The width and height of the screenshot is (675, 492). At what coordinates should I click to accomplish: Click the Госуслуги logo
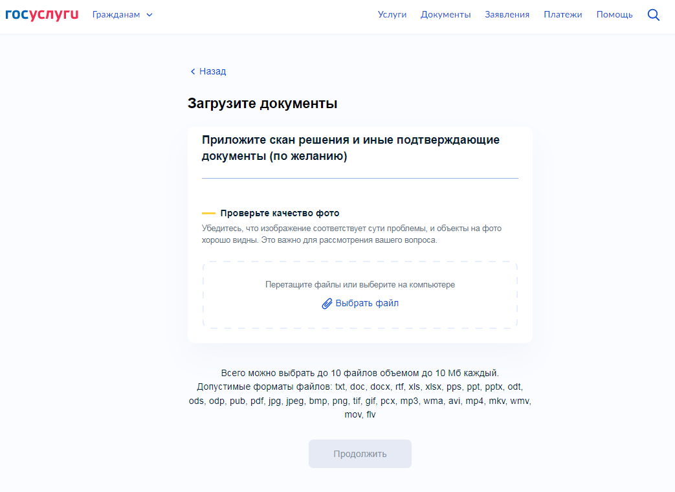pyautogui.click(x=41, y=14)
